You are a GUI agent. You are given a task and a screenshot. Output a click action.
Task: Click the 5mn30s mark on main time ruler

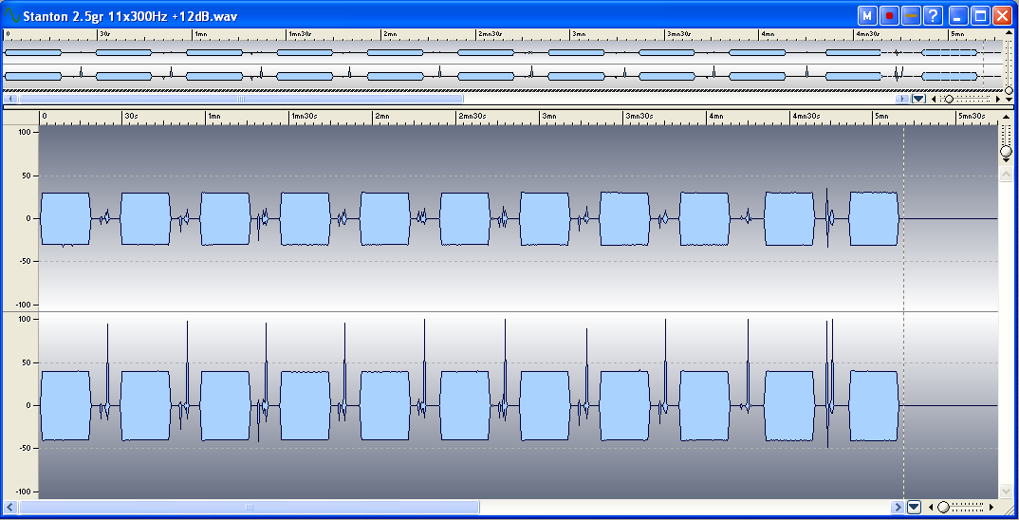[x=972, y=116]
